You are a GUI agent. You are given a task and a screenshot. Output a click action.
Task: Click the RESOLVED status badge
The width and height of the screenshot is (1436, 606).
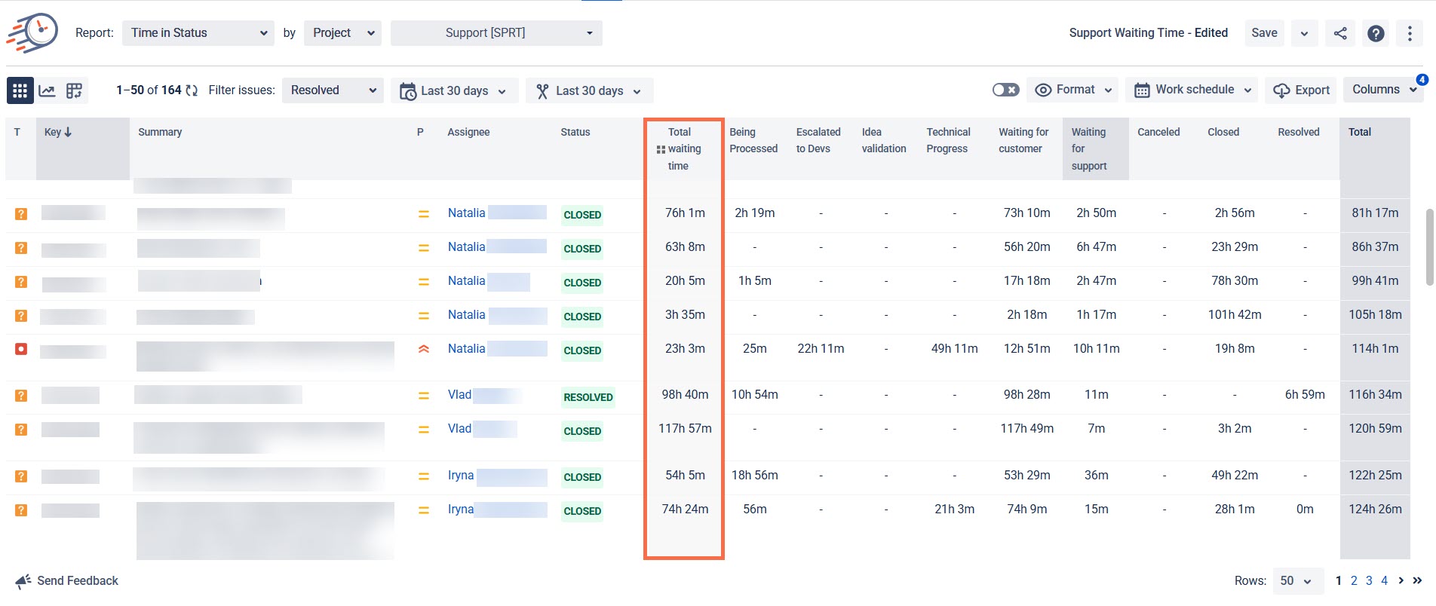tap(588, 397)
